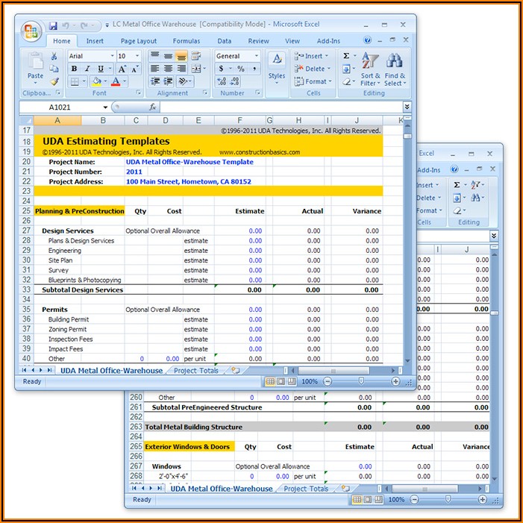The height and width of the screenshot is (523, 523).
Task: Click the Paste button
Action: pyautogui.click(x=35, y=66)
